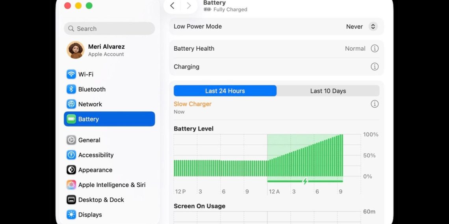This screenshot has height=224, width=449.
Task: Show Slow Charger info button
Action: pos(375,104)
